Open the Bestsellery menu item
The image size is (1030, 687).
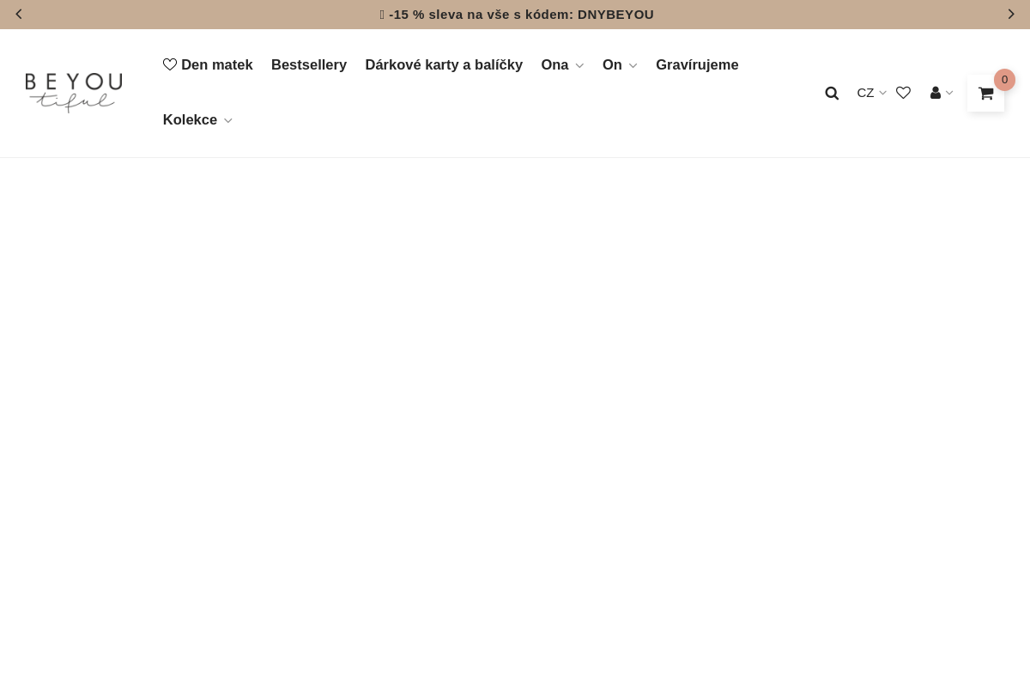[x=309, y=64]
